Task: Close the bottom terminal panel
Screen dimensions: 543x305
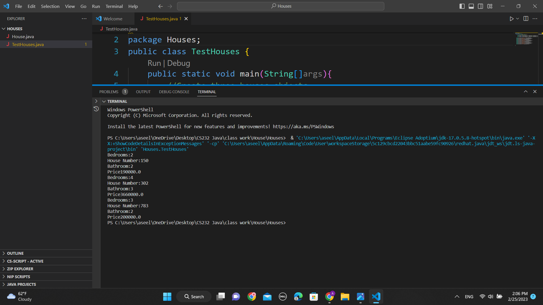Action: 535,91
